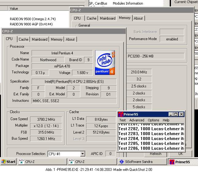Screen dimensions: 198x173
Task: Click the Multiplier x 12.0 value field
Action: 46,126
